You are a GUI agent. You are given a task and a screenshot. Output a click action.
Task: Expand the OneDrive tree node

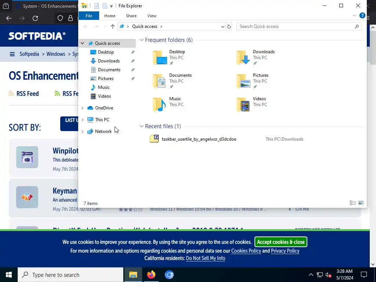tap(83, 108)
